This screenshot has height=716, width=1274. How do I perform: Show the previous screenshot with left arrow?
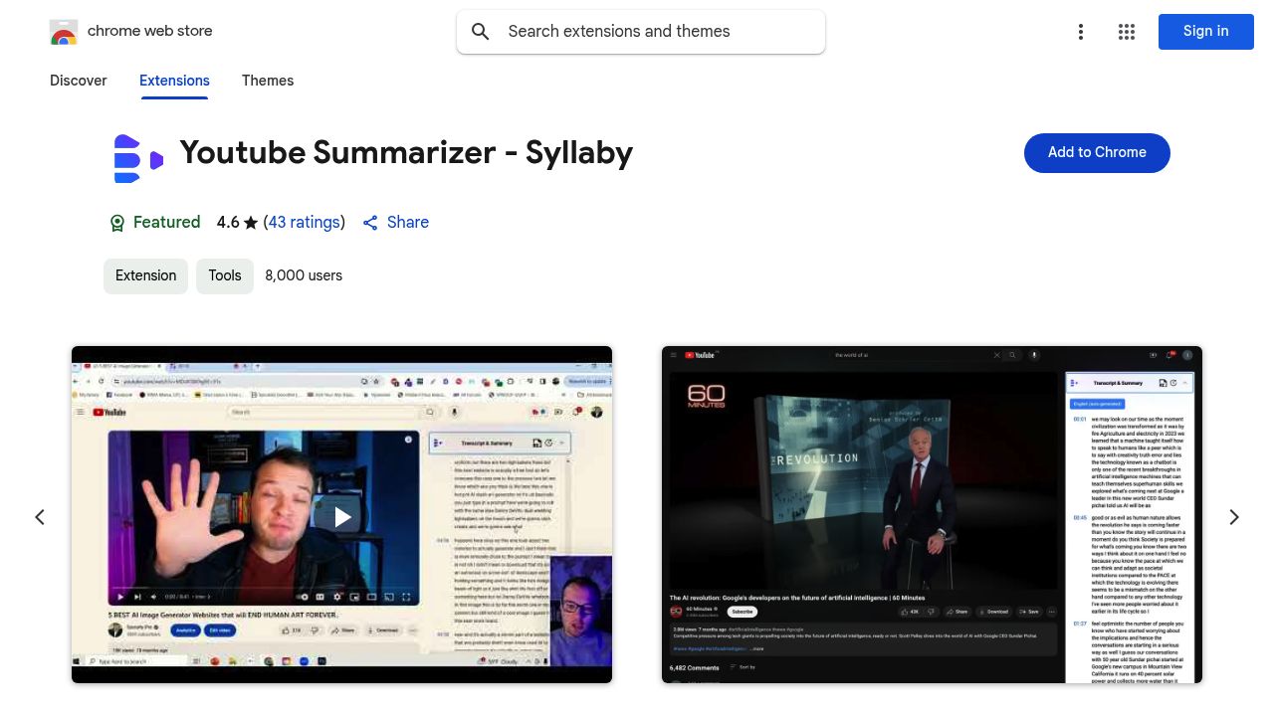click(x=40, y=517)
